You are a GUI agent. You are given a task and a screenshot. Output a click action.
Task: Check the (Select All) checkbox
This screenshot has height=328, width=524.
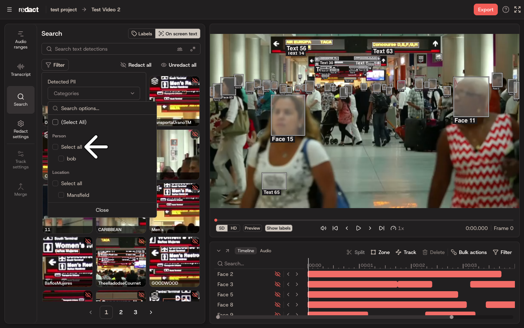coord(55,122)
